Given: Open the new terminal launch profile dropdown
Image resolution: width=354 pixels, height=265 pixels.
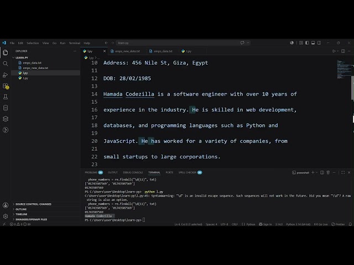Looking at the screenshot, I should (x=316, y=172).
